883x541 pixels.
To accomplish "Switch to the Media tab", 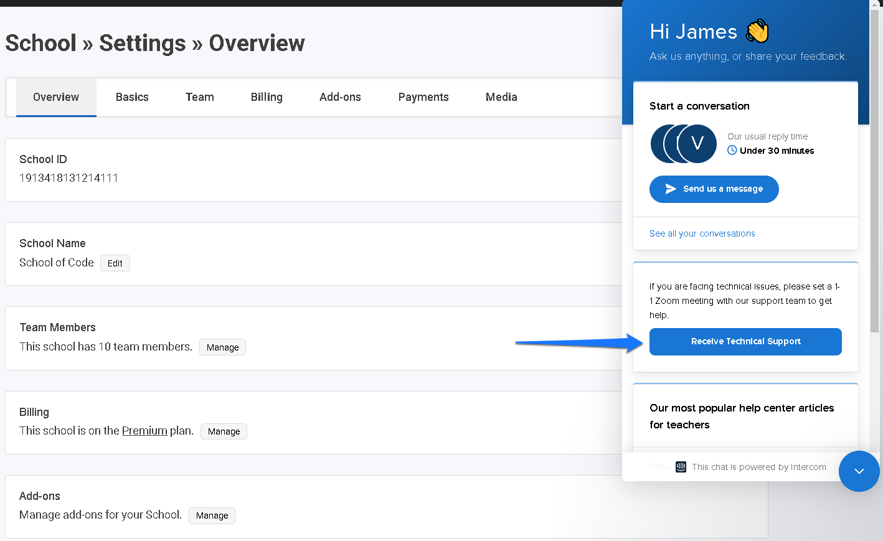I will [501, 97].
